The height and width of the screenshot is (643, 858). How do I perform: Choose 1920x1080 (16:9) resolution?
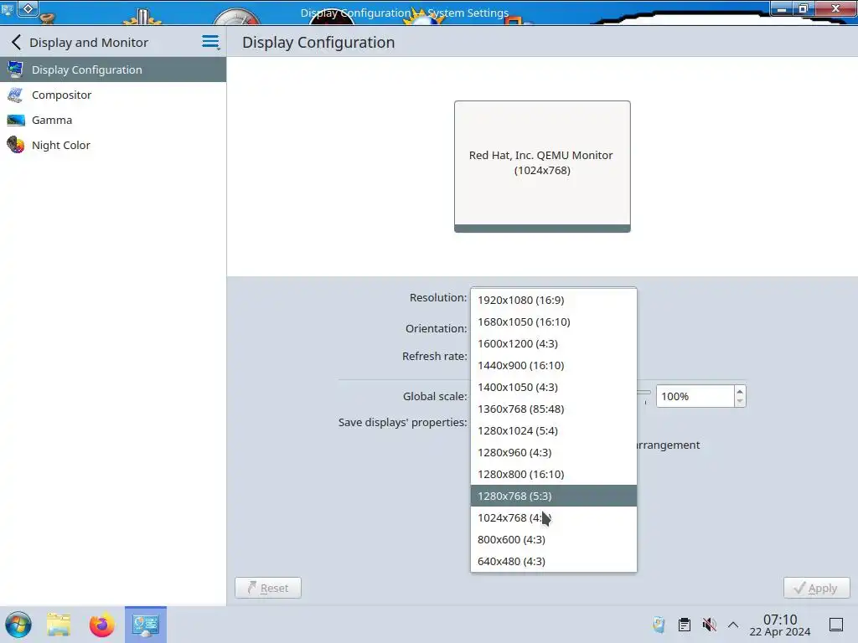(553, 300)
